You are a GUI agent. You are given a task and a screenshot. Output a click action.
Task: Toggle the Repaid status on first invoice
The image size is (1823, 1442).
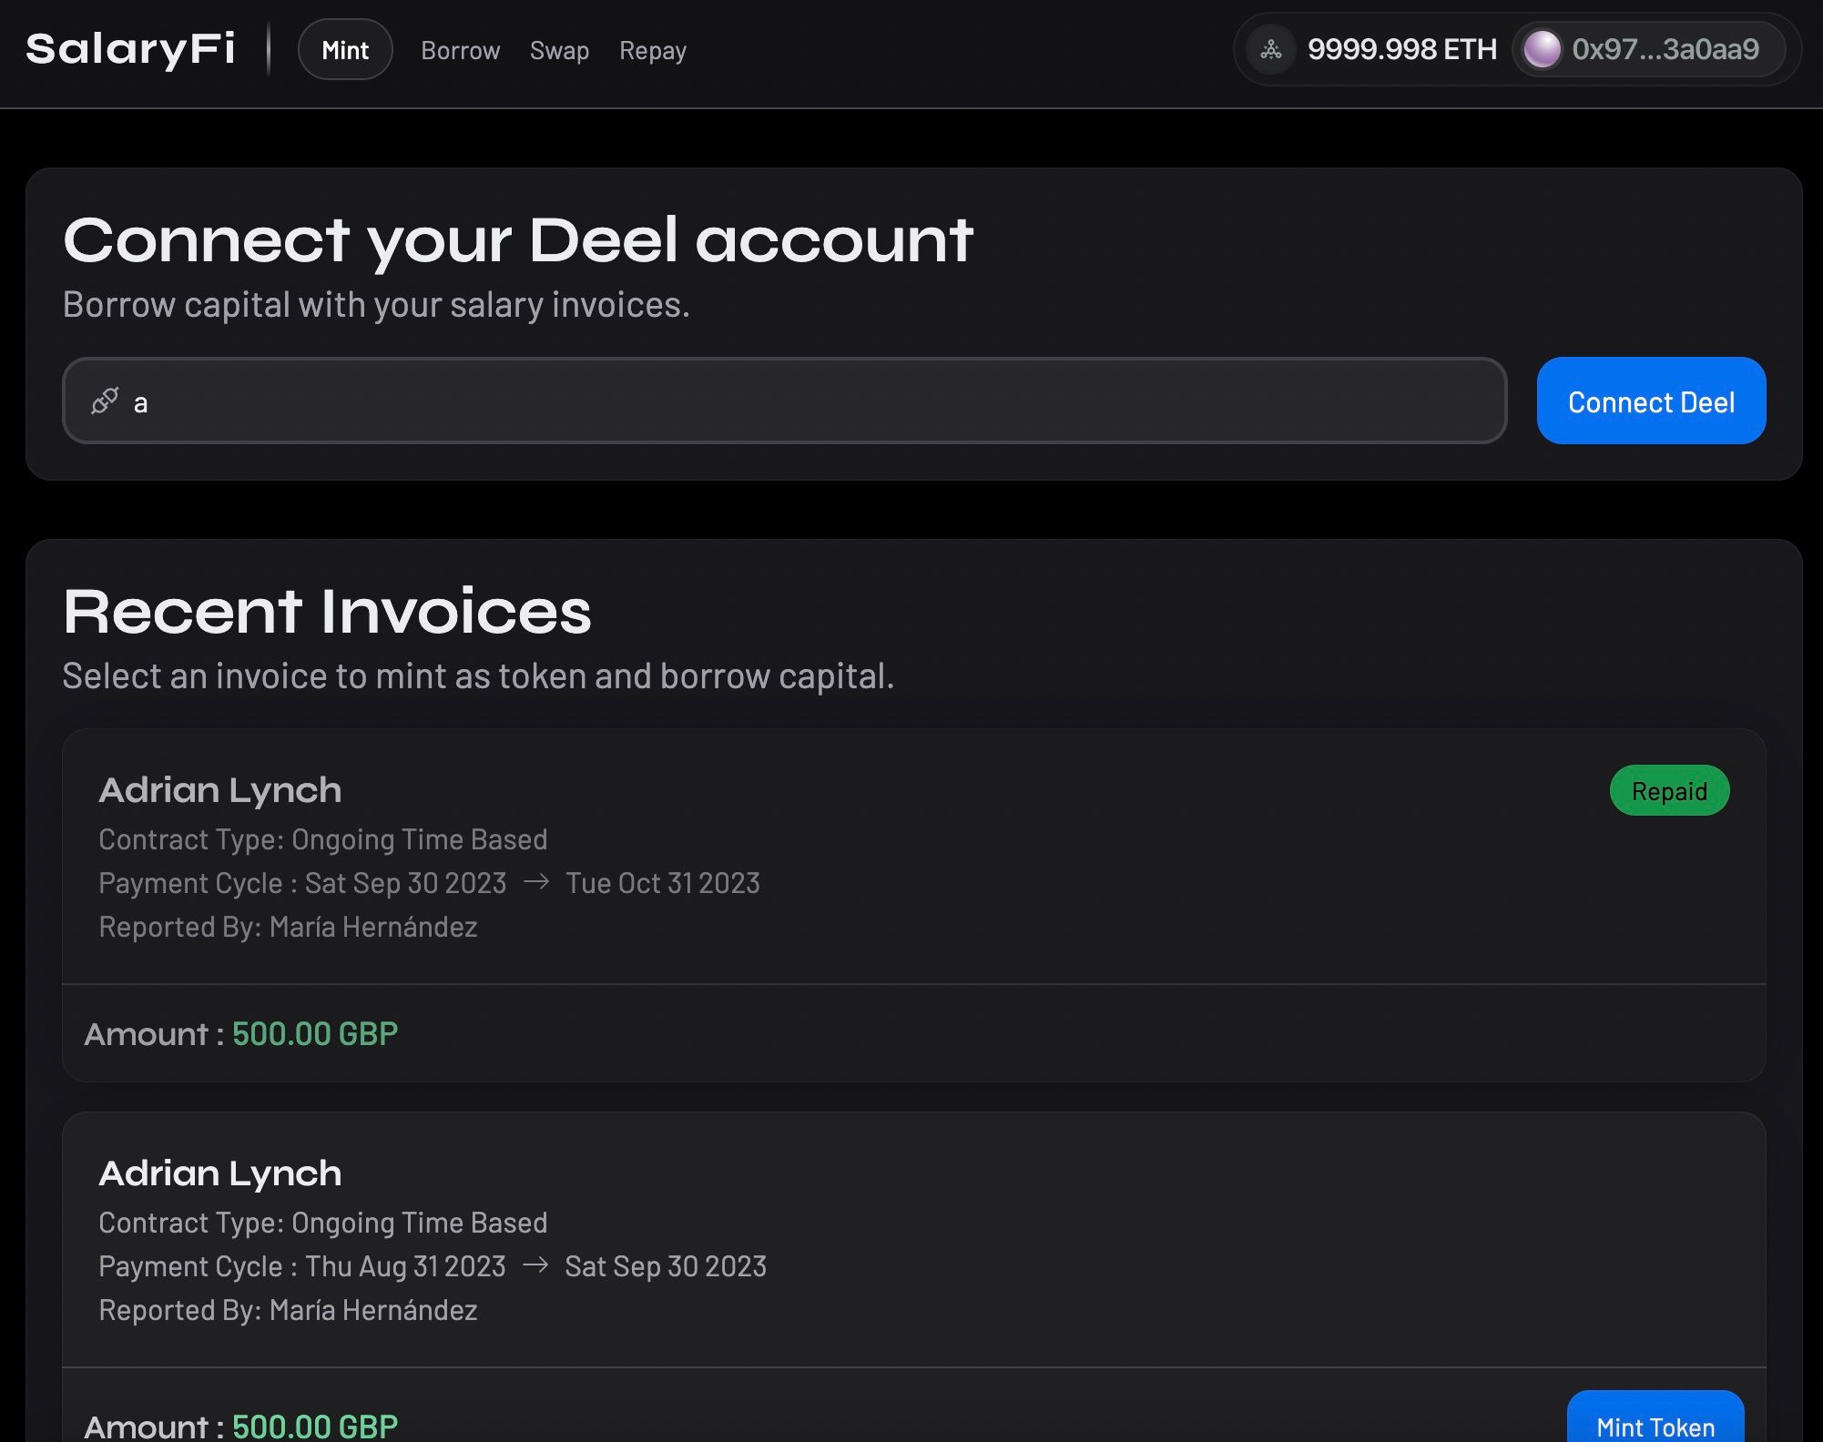point(1669,790)
